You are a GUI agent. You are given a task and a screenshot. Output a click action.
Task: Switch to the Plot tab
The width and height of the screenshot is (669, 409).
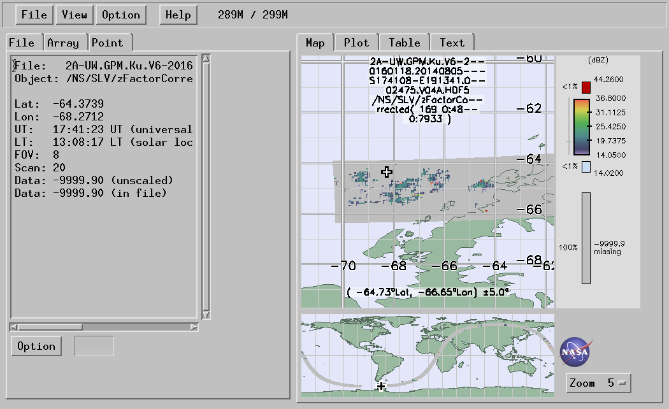coord(356,43)
